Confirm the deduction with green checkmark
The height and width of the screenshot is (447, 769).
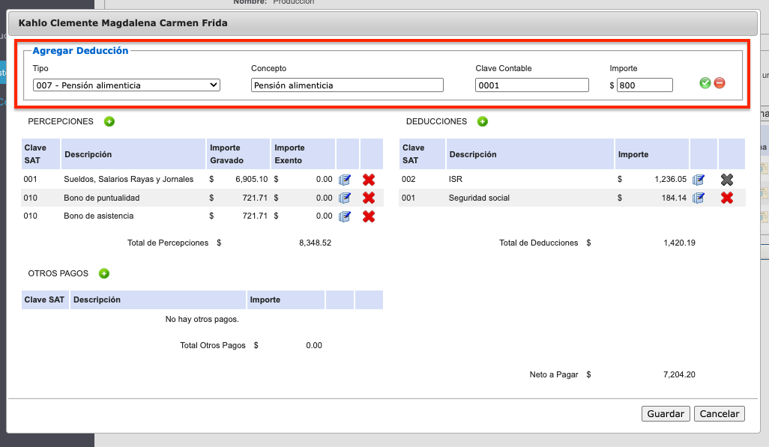(x=705, y=83)
